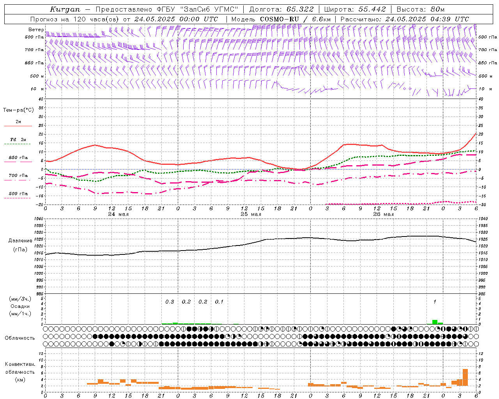Click the "(мм/3ч.)" precipitation unit label

coord(20,299)
